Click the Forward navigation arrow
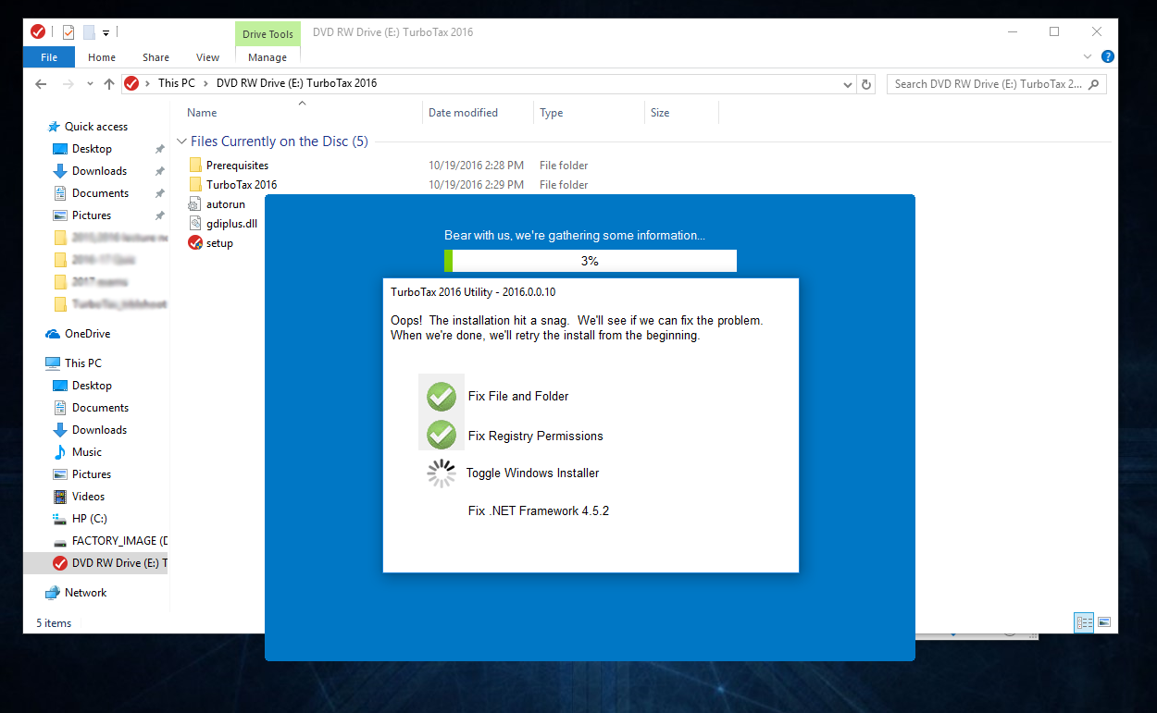1157x713 pixels. coord(68,84)
